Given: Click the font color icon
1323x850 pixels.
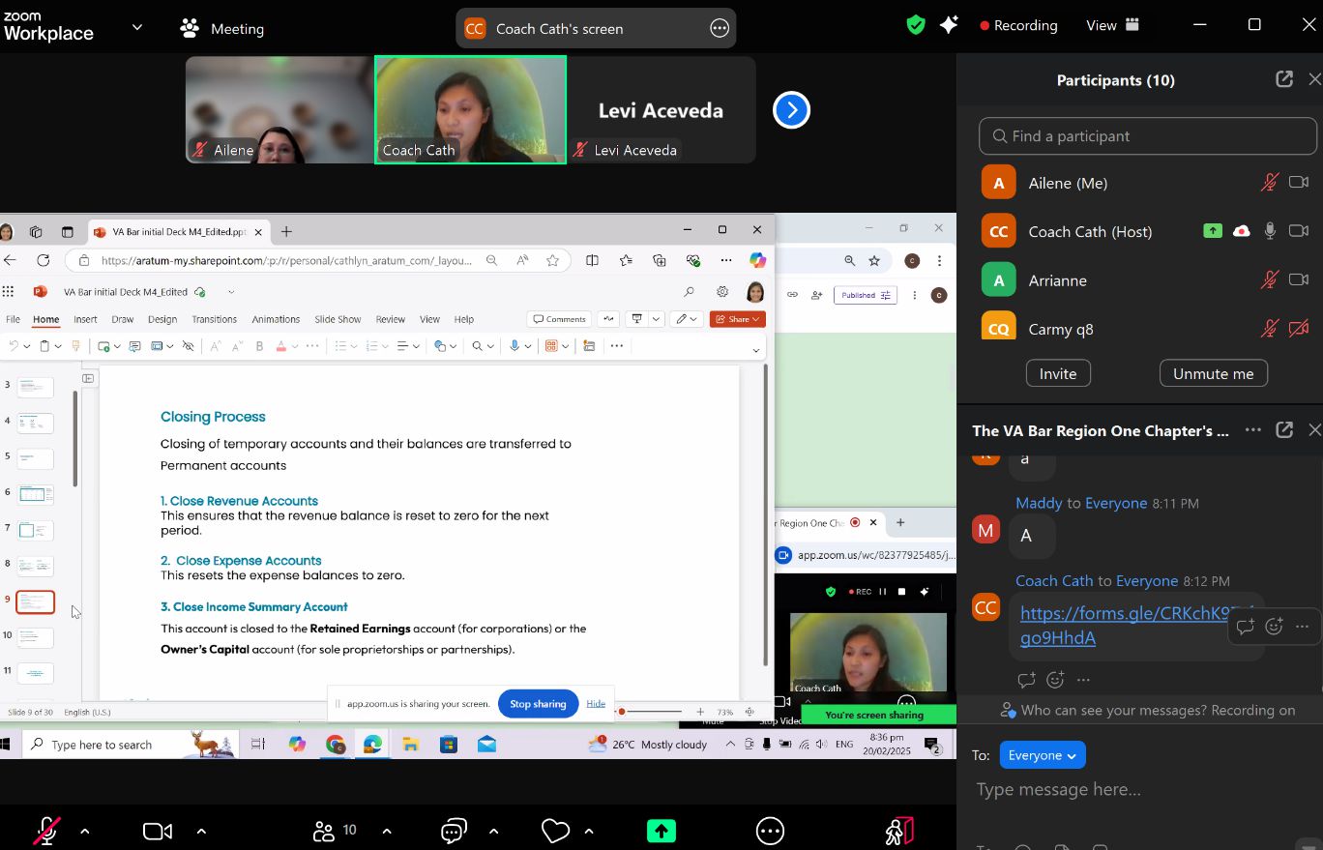Looking at the screenshot, I should tap(281, 346).
